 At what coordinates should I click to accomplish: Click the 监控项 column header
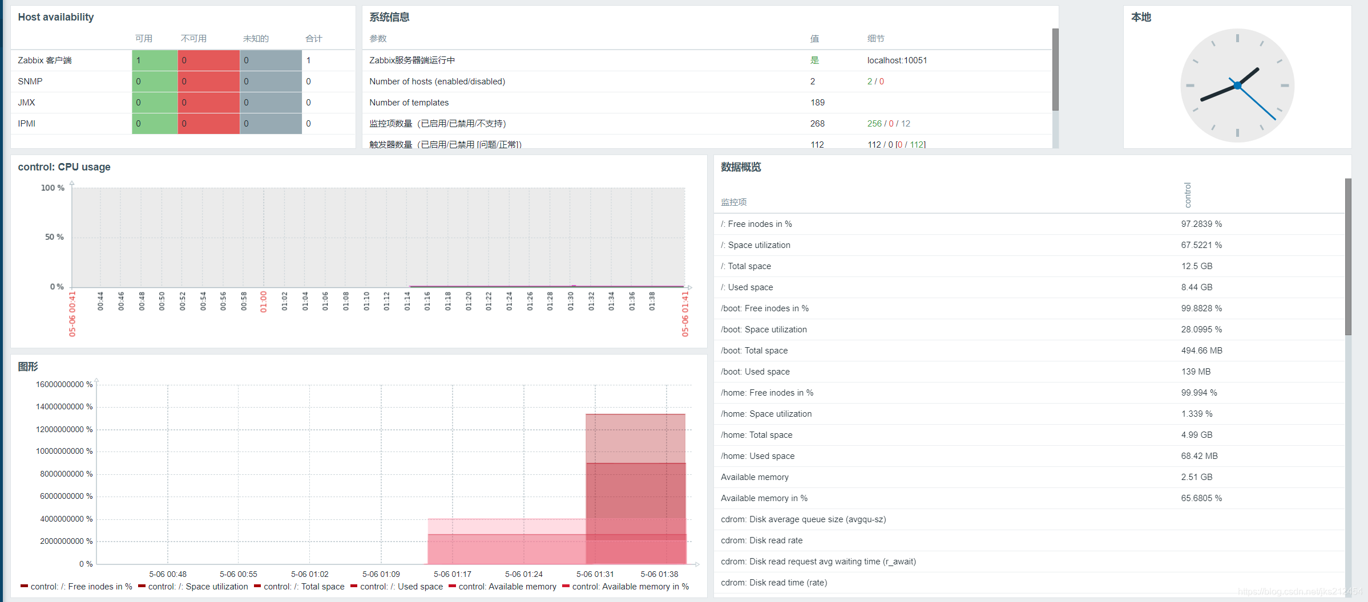tap(733, 202)
